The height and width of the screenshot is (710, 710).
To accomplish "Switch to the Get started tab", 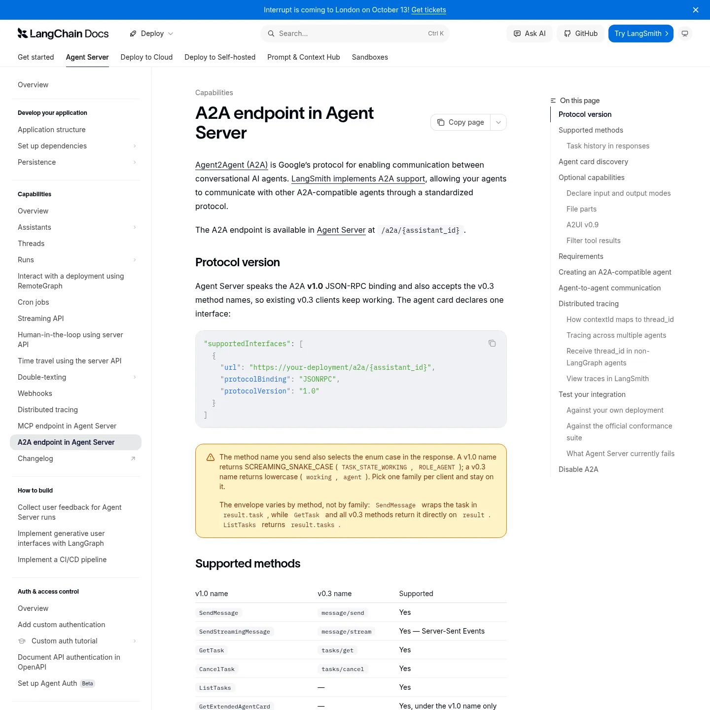I will (36, 57).
